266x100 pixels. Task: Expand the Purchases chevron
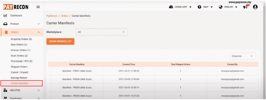click(x=39, y=98)
